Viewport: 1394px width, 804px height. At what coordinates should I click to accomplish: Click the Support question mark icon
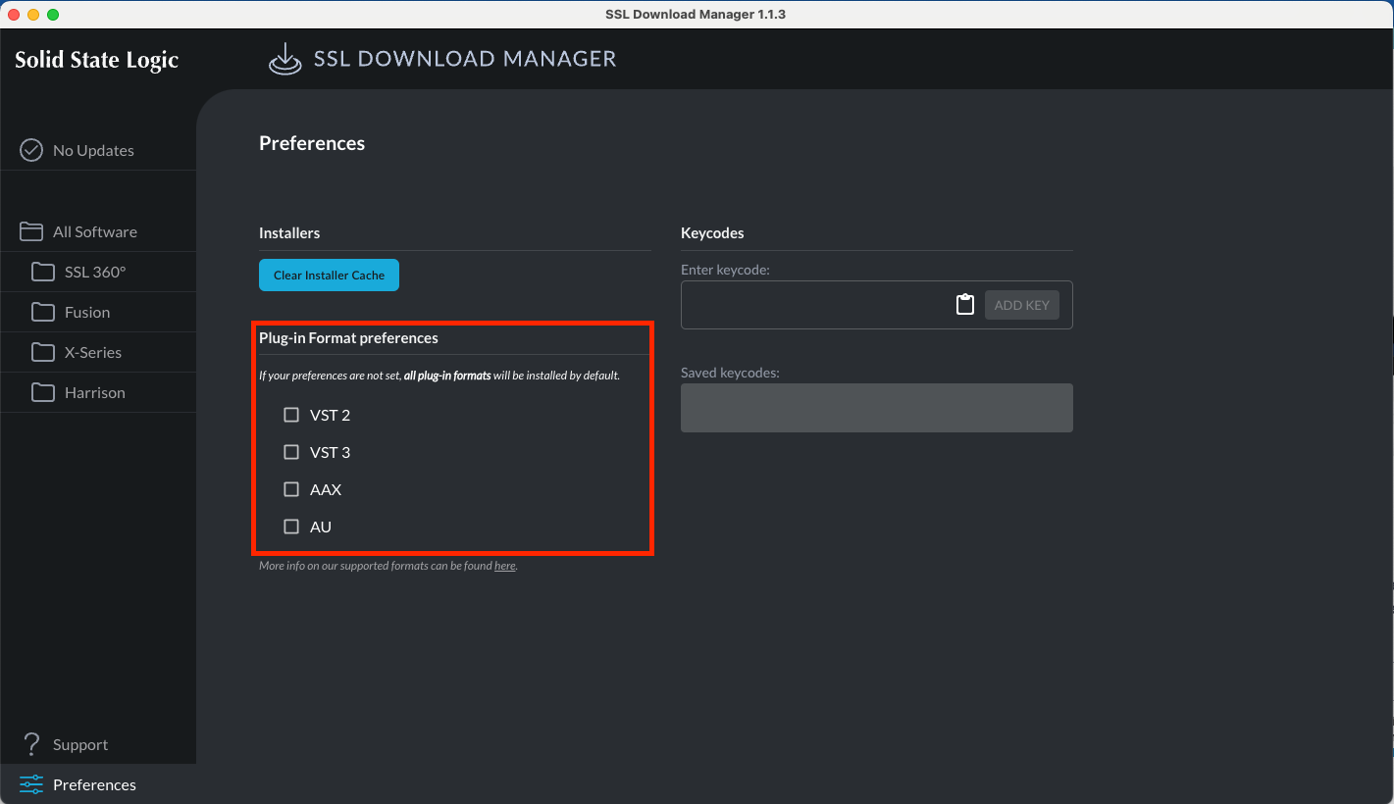(31, 744)
